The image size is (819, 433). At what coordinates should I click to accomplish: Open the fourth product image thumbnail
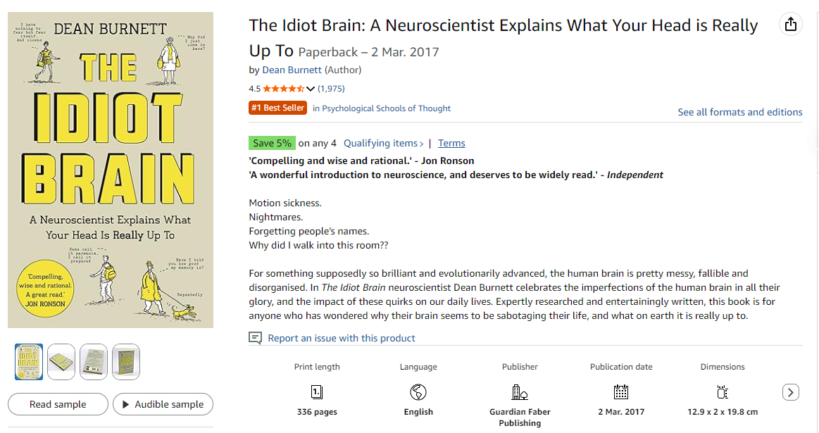coord(126,361)
